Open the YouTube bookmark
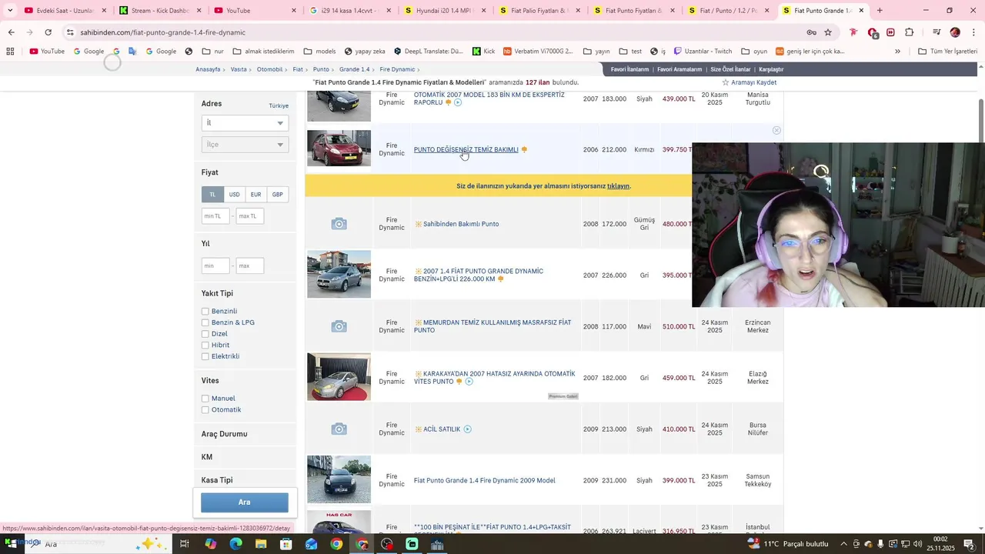Viewport: 985px width, 554px height. pos(47,52)
